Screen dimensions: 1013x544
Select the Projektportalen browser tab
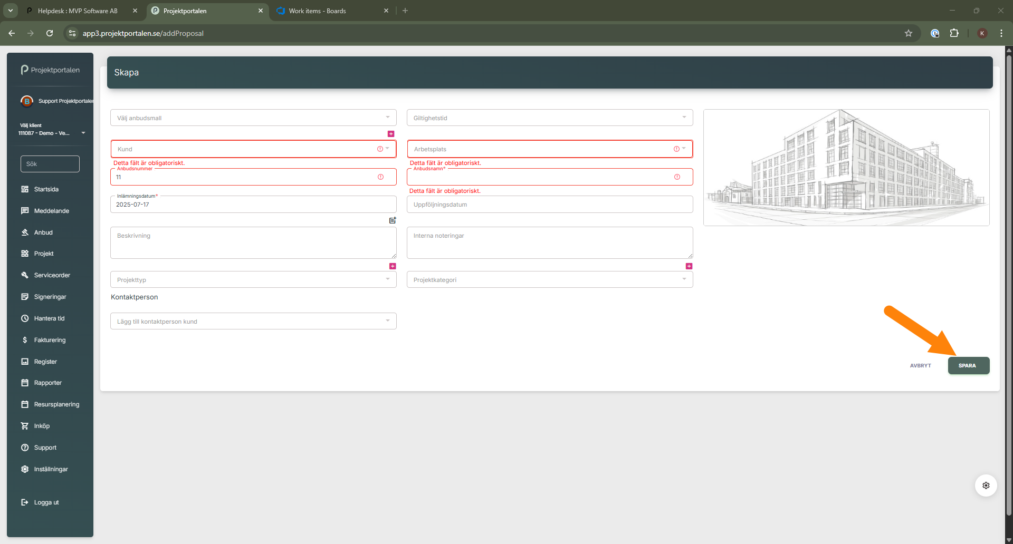point(185,11)
